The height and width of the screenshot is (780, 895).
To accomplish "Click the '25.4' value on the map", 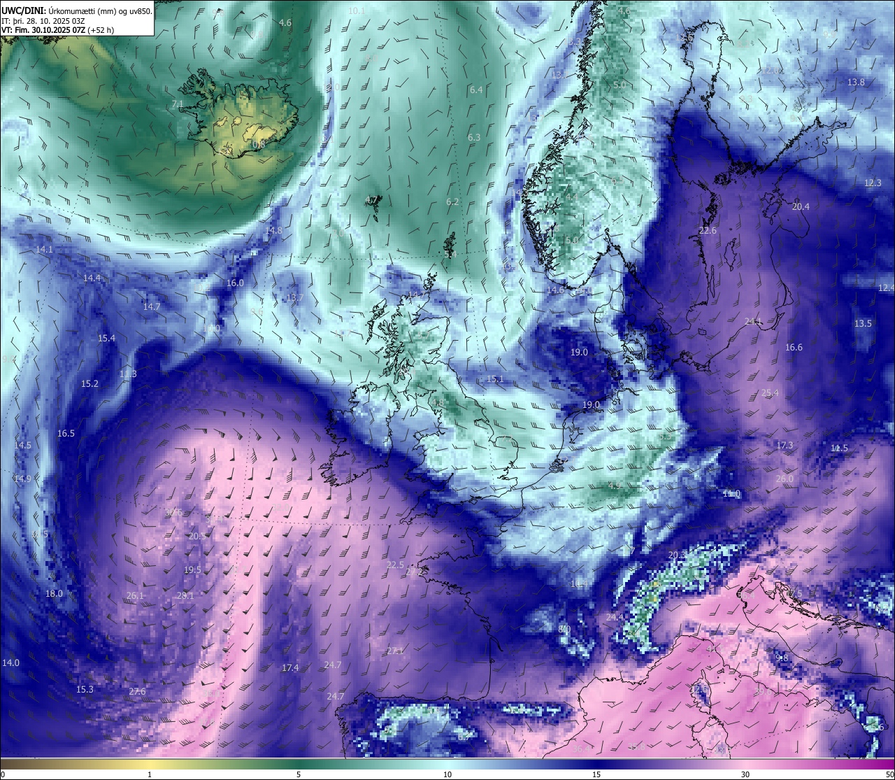I will coord(770,392).
